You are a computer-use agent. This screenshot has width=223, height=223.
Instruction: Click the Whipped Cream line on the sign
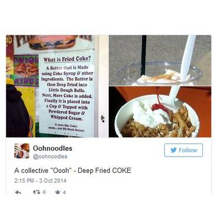66,118
